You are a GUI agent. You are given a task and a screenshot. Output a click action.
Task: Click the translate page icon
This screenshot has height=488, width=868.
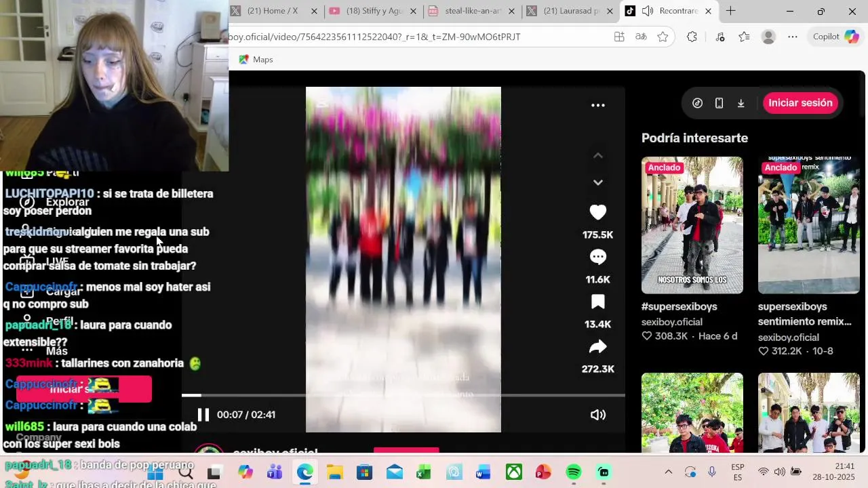[x=641, y=37]
